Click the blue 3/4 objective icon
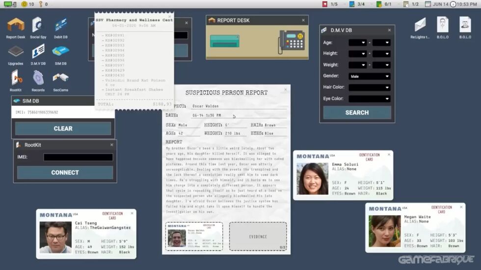 pyautogui.click(x=352, y=4)
